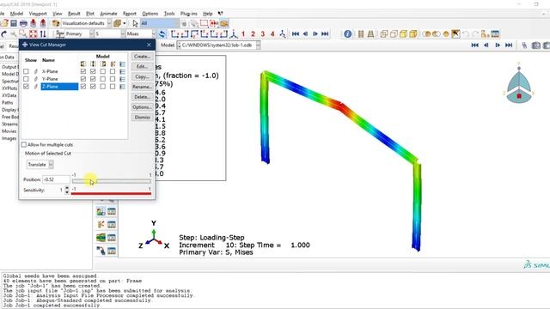Select shaded render style icon
Image resolution: width=550 pixels, height=309 pixels.
(413, 34)
